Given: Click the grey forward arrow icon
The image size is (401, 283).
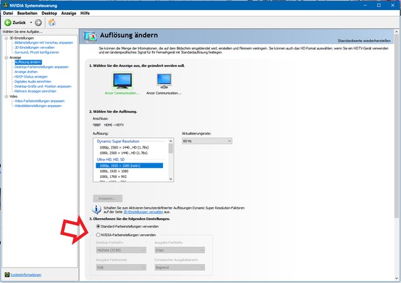Looking at the screenshot, I should click(x=38, y=22).
